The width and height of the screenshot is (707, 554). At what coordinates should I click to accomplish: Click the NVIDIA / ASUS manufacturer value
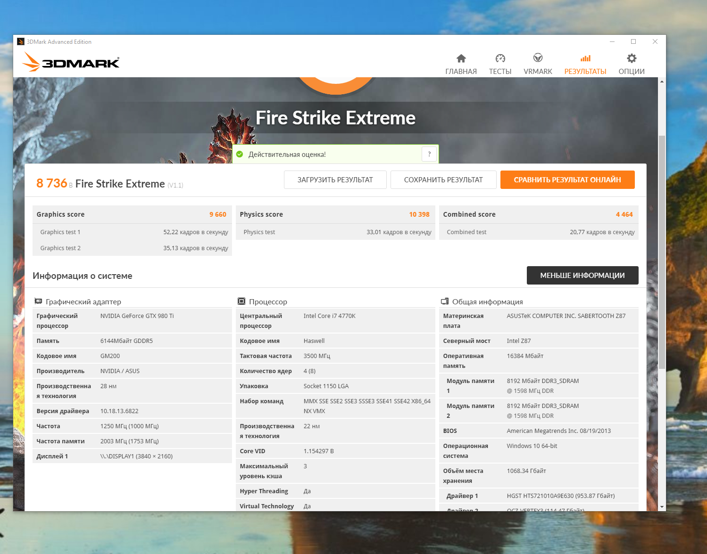pyautogui.click(x=120, y=371)
